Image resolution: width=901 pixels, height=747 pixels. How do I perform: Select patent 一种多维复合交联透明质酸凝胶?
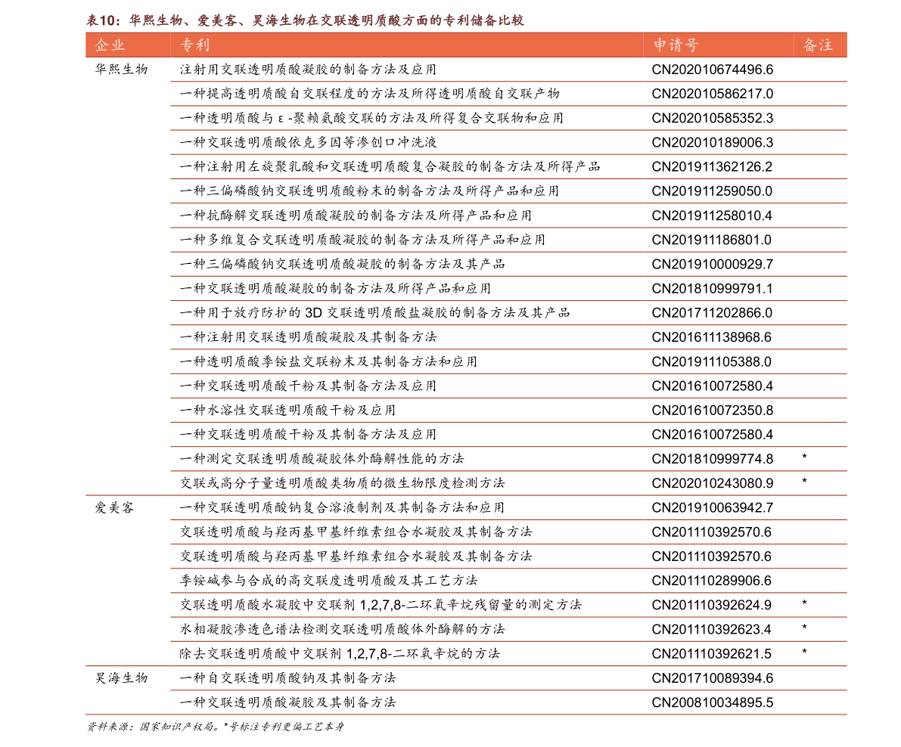click(362, 240)
